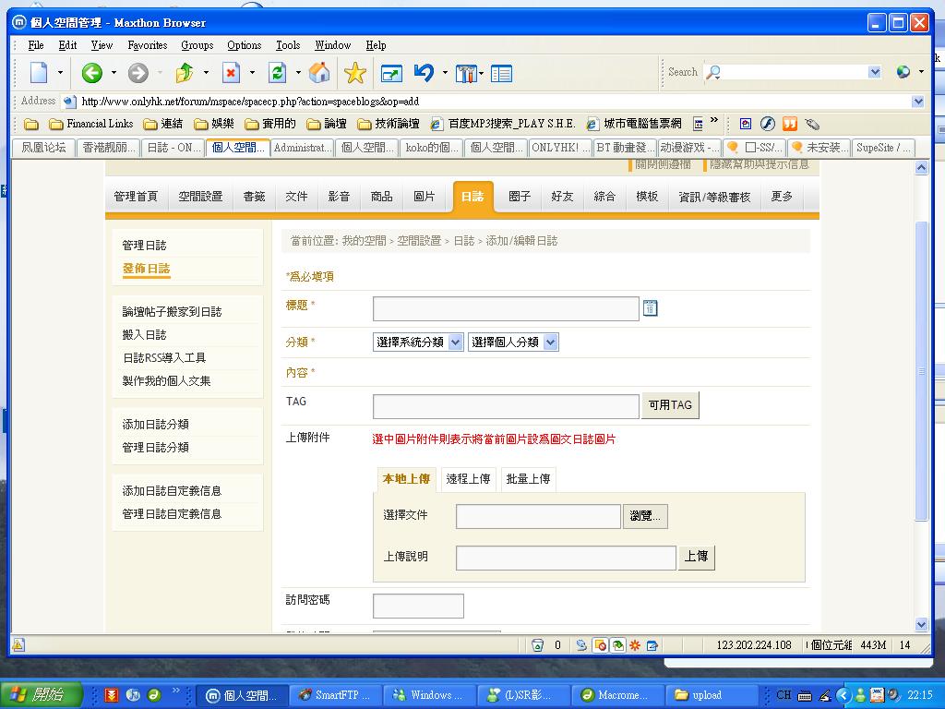
Task: Click the gray Forward arrow
Action: 138,73
